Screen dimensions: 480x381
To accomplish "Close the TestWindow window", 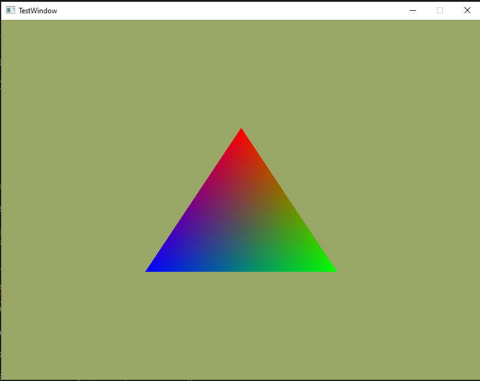I will point(467,10).
